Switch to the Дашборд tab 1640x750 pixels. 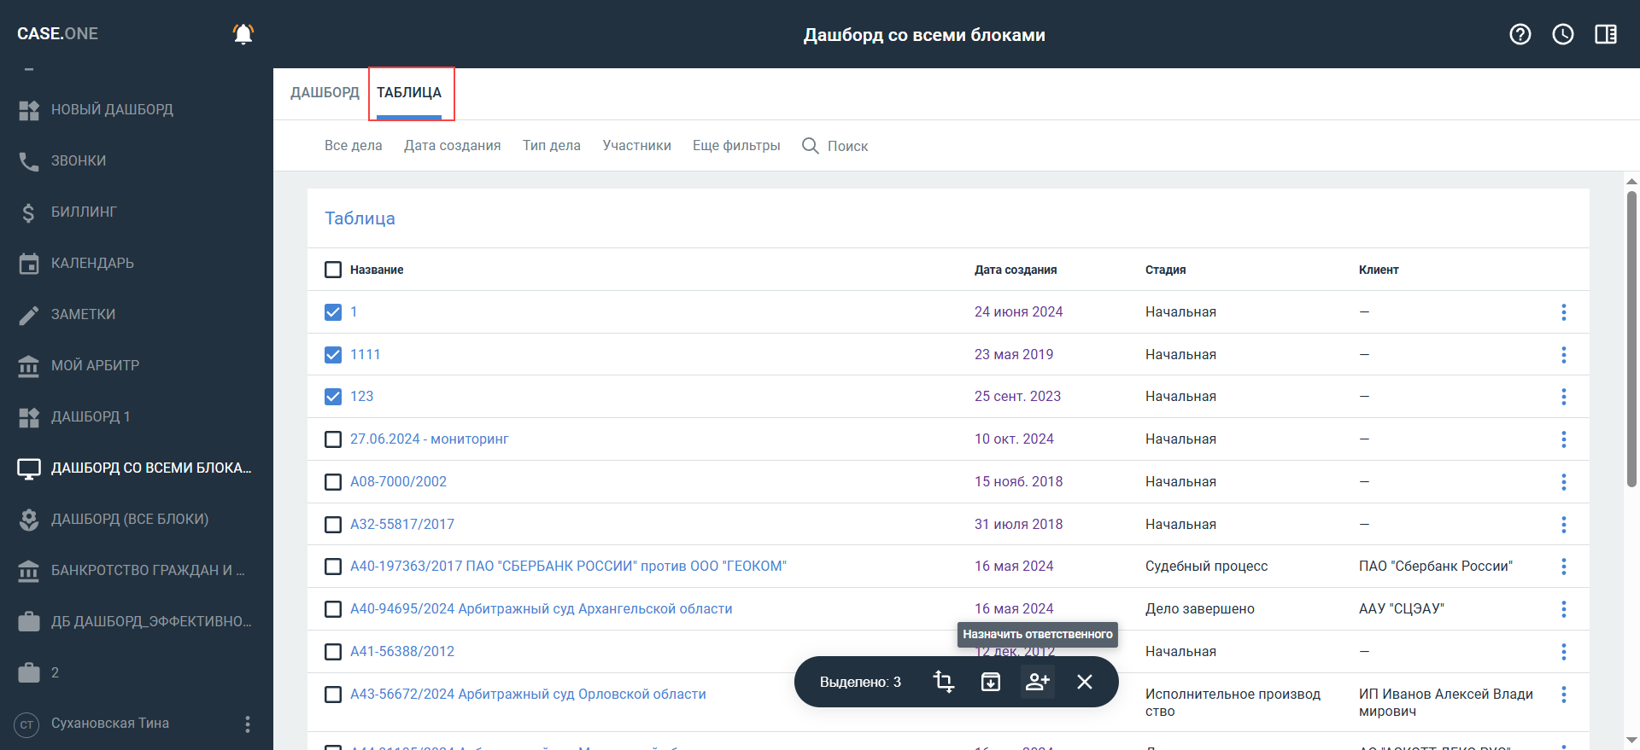tap(325, 93)
